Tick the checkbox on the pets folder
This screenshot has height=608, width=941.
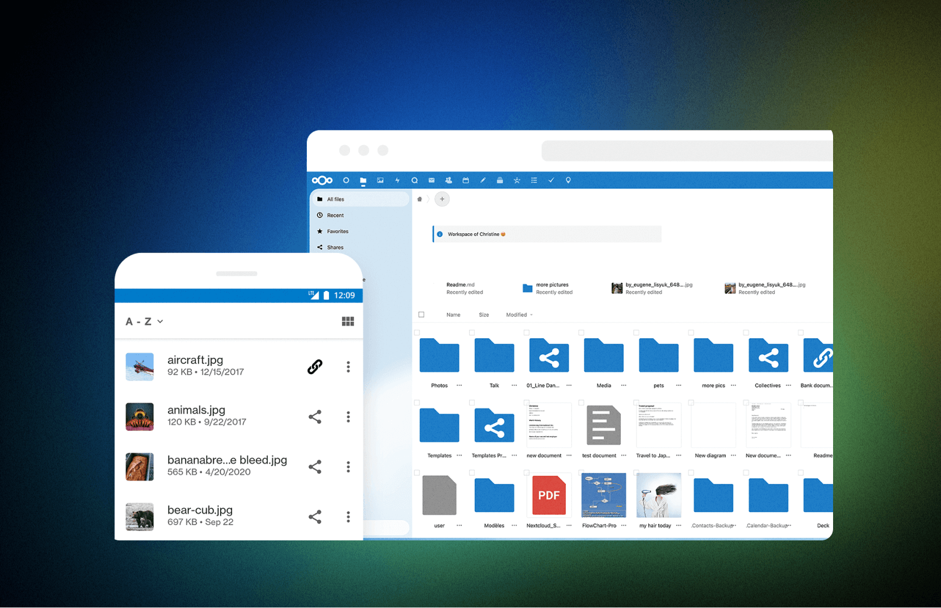click(x=636, y=333)
